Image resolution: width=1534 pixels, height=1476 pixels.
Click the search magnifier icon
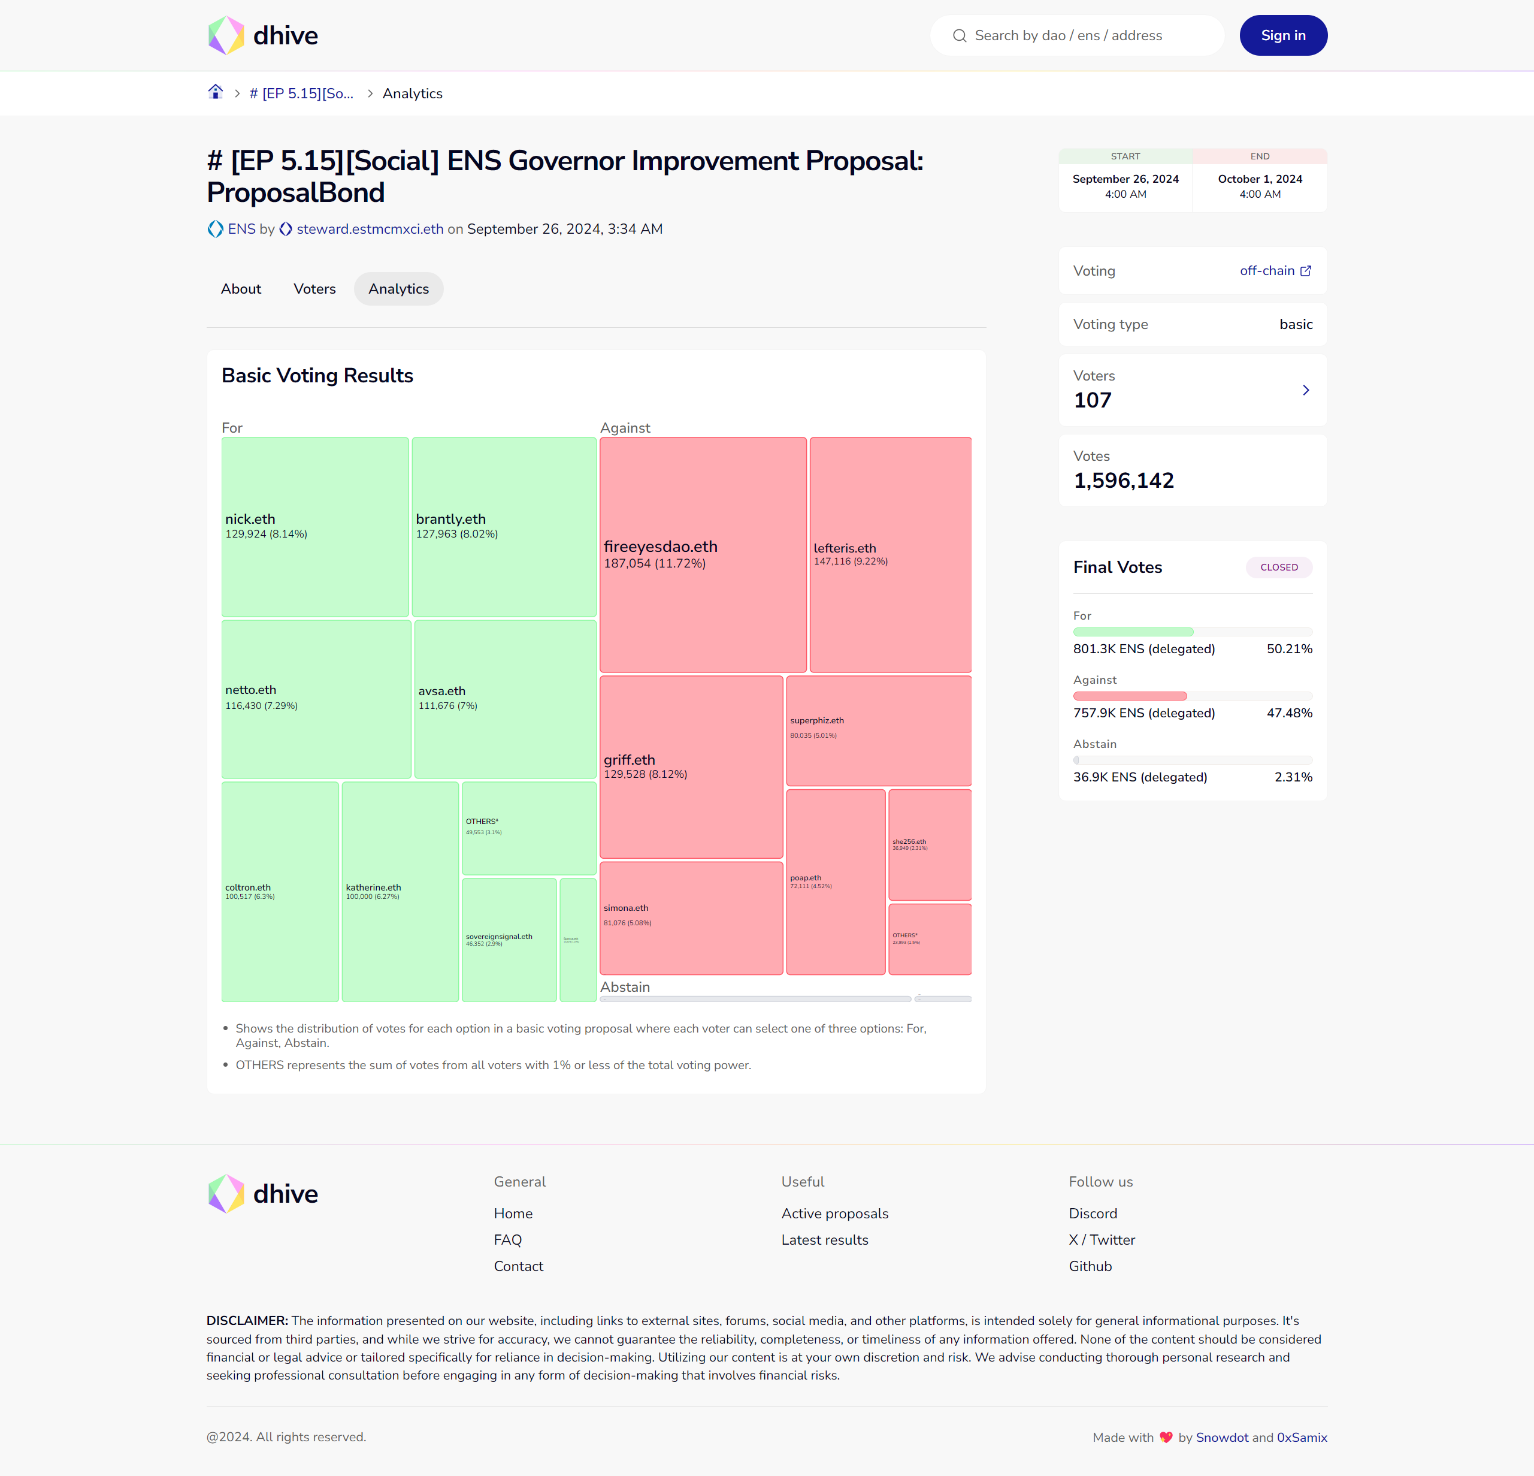959,35
